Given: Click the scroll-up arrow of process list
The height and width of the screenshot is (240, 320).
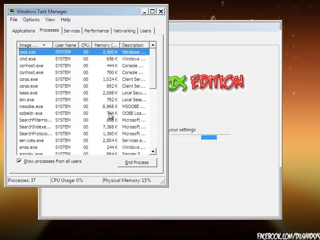Looking at the screenshot, I should [153, 45].
